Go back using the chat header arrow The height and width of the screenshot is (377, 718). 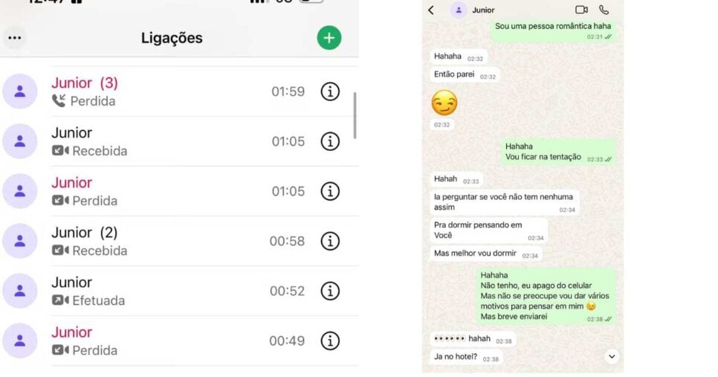[x=431, y=10]
